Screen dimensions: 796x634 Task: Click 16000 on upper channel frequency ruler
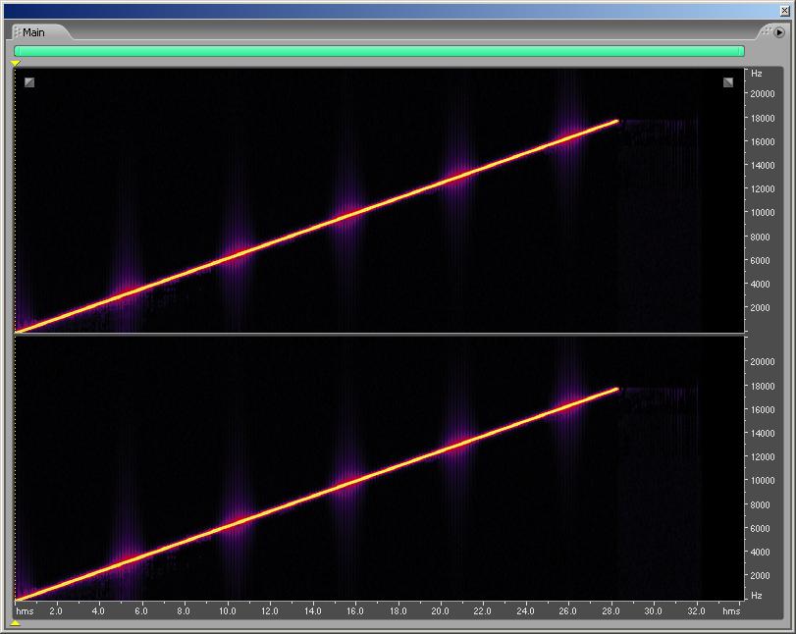763,142
